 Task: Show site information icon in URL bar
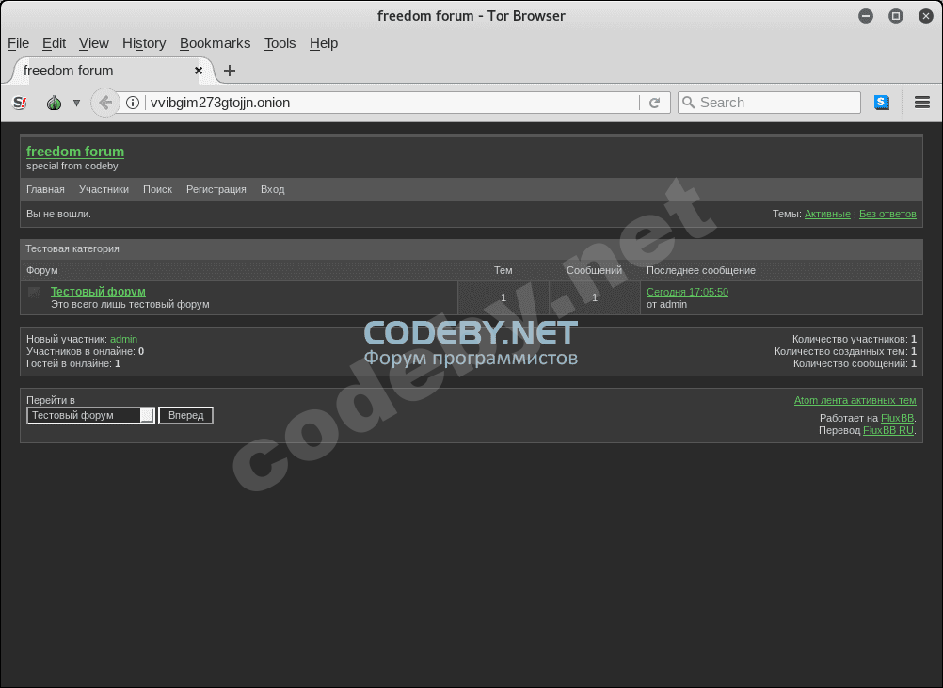[133, 103]
